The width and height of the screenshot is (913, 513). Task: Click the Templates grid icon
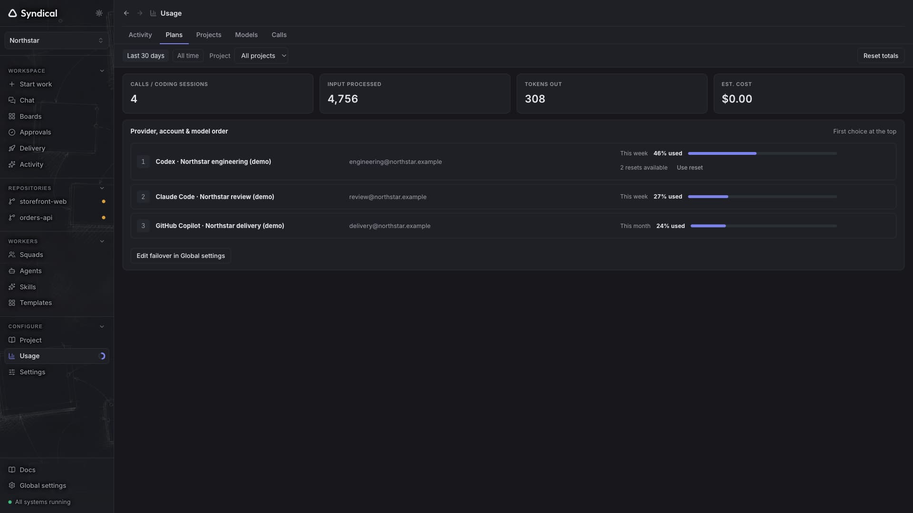[x=12, y=303]
